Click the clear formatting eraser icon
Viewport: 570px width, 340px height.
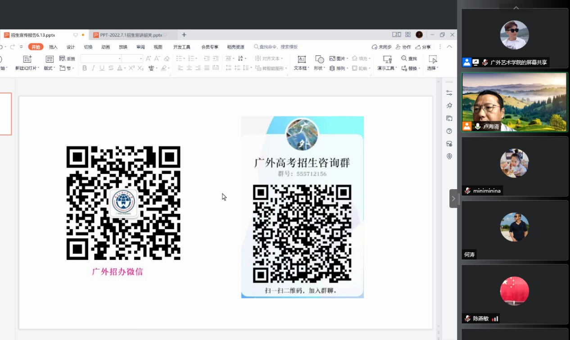(167, 59)
